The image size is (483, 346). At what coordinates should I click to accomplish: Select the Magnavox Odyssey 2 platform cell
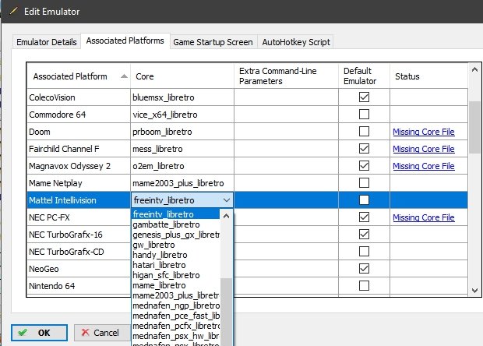point(79,166)
